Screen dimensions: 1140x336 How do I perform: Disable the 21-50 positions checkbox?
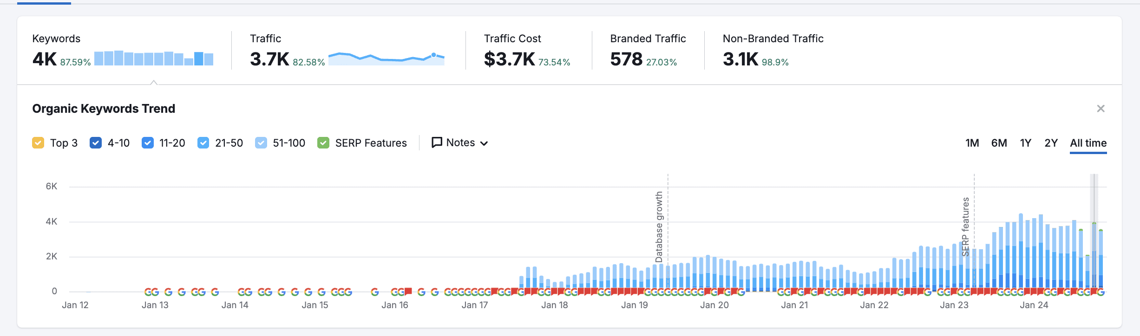pyautogui.click(x=203, y=143)
